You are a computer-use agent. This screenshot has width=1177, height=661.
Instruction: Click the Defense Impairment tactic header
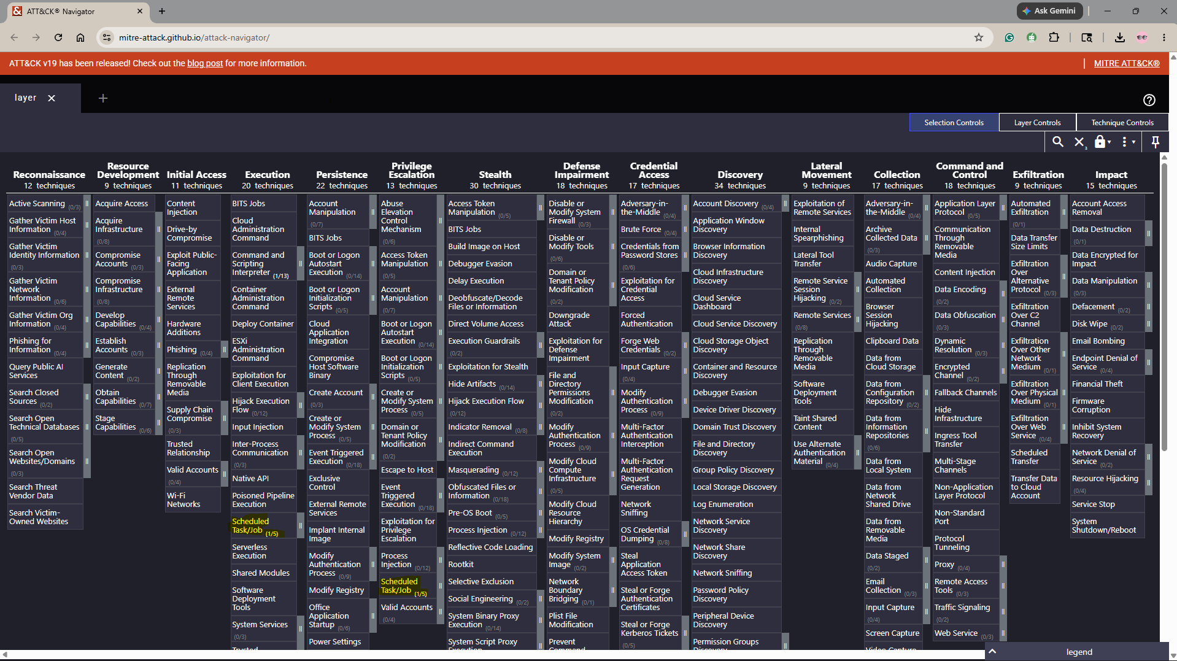581,171
